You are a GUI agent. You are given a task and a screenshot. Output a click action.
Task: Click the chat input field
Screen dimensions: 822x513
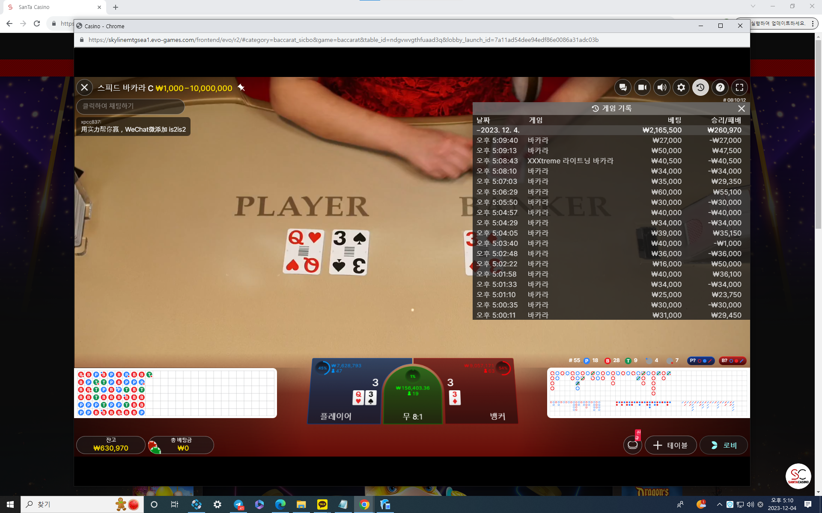coord(130,106)
